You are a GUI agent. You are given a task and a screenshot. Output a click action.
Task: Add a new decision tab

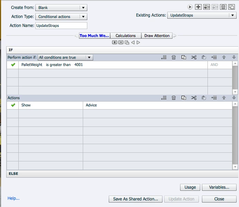click(x=114, y=42)
